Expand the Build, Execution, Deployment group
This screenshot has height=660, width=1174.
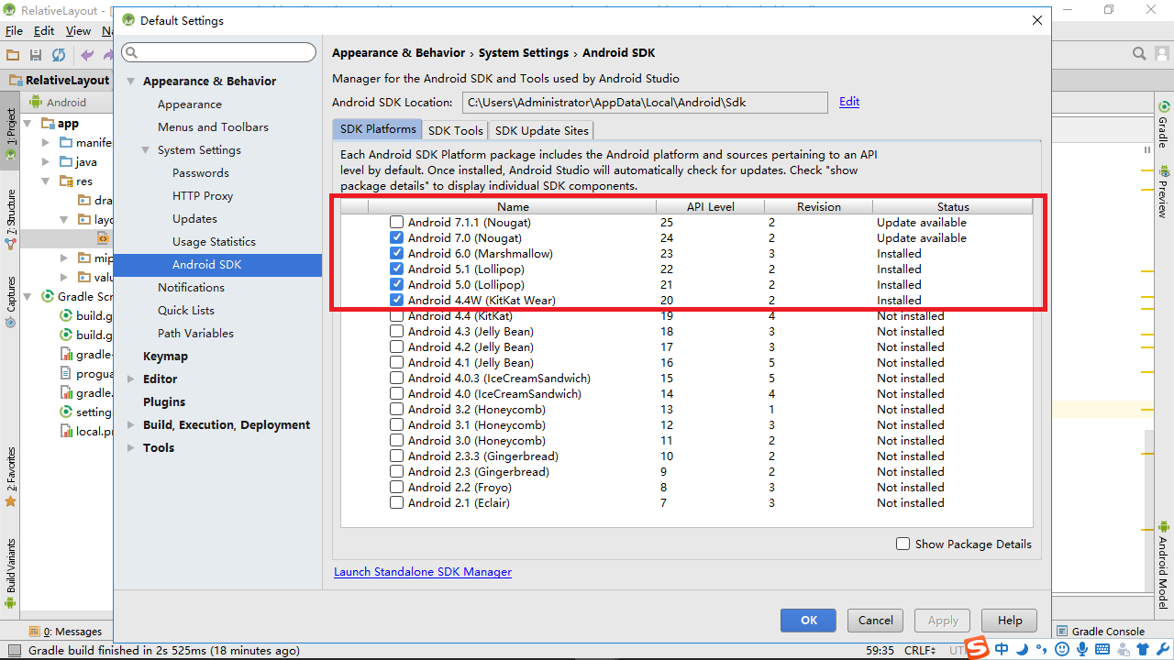(x=130, y=424)
